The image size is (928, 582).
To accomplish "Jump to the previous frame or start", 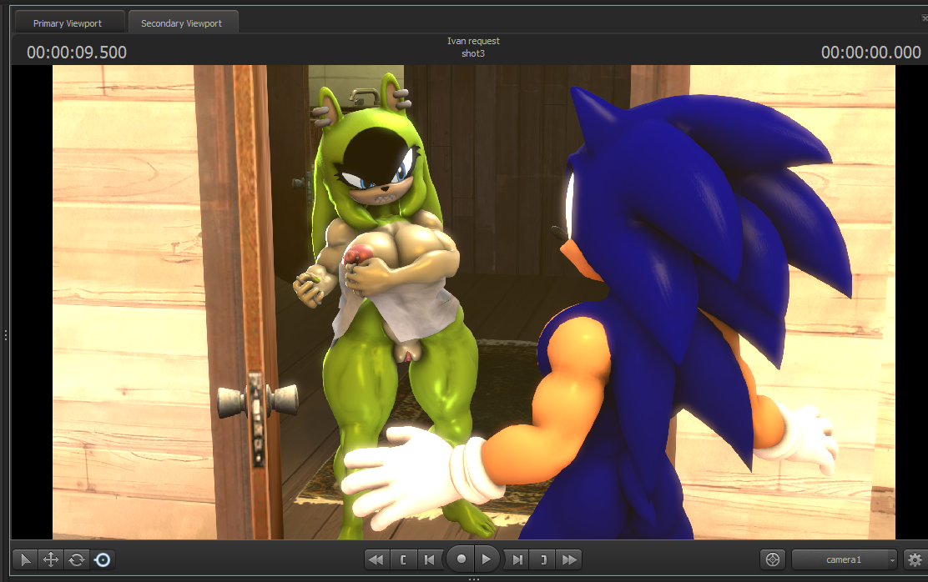I will click(431, 559).
